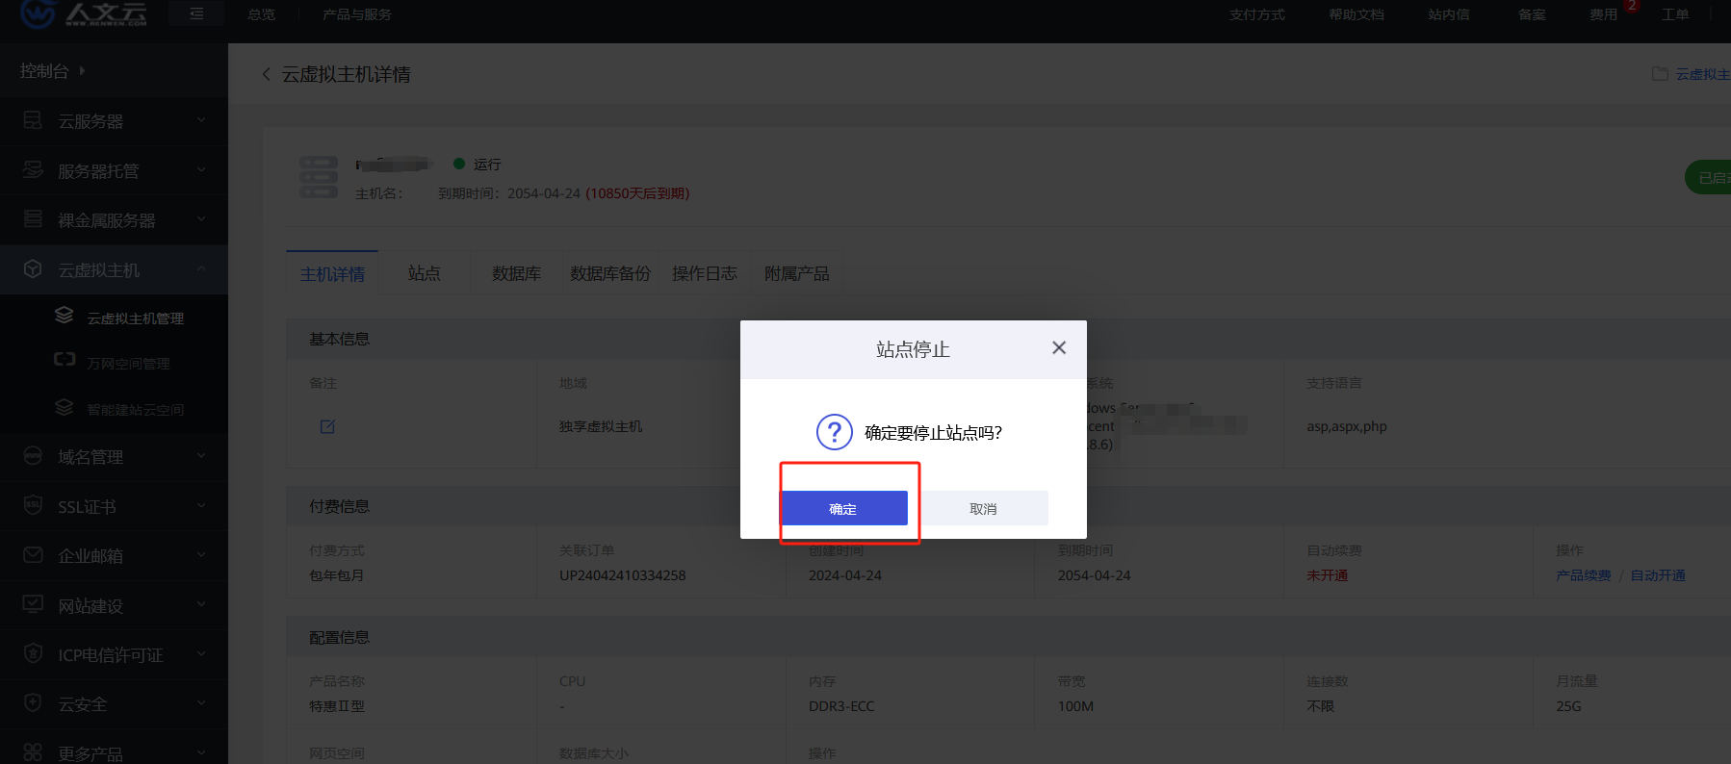Click the 自动开通 link
This screenshot has width=1731, height=764.
pyautogui.click(x=1658, y=575)
